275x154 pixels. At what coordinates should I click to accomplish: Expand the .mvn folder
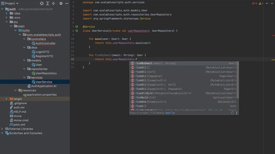[6, 18]
